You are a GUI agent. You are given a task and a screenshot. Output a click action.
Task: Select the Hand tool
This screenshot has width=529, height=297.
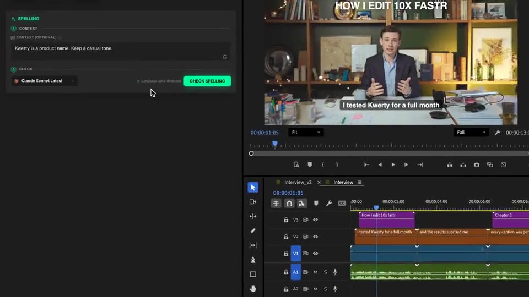[x=253, y=289]
